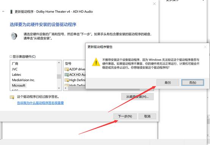210x145 pixels.
Task: Click the A2DP driver signed-driver icon
Action: point(66,69)
